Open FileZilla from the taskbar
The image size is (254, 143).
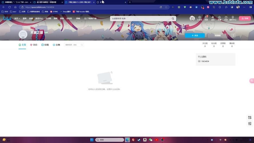pos(133,140)
